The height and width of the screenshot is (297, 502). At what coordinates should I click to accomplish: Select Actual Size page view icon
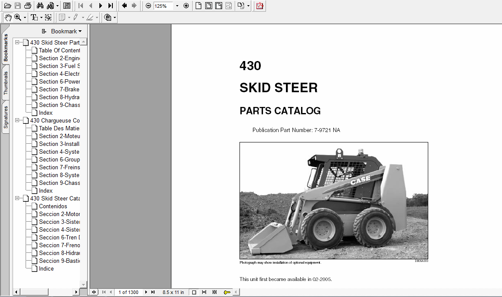(198, 6)
